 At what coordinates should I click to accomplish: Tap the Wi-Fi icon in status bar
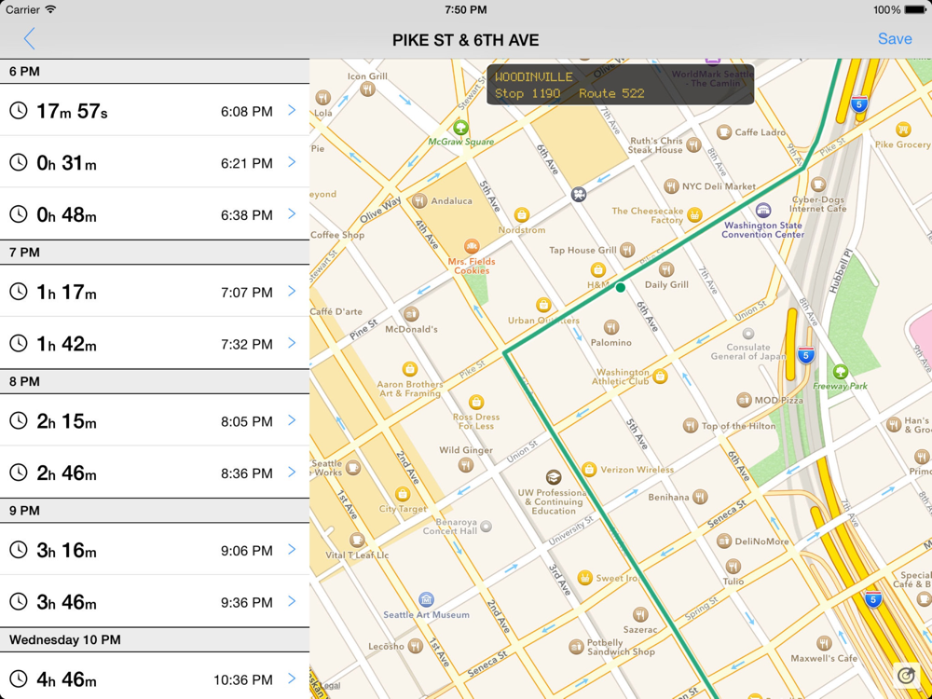[x=50, y=9]
